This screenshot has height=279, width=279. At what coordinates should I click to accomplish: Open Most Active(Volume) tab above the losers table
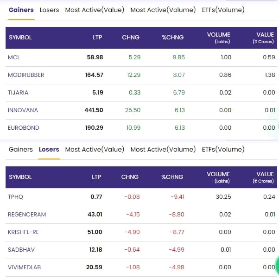click(x=163, y=149)
